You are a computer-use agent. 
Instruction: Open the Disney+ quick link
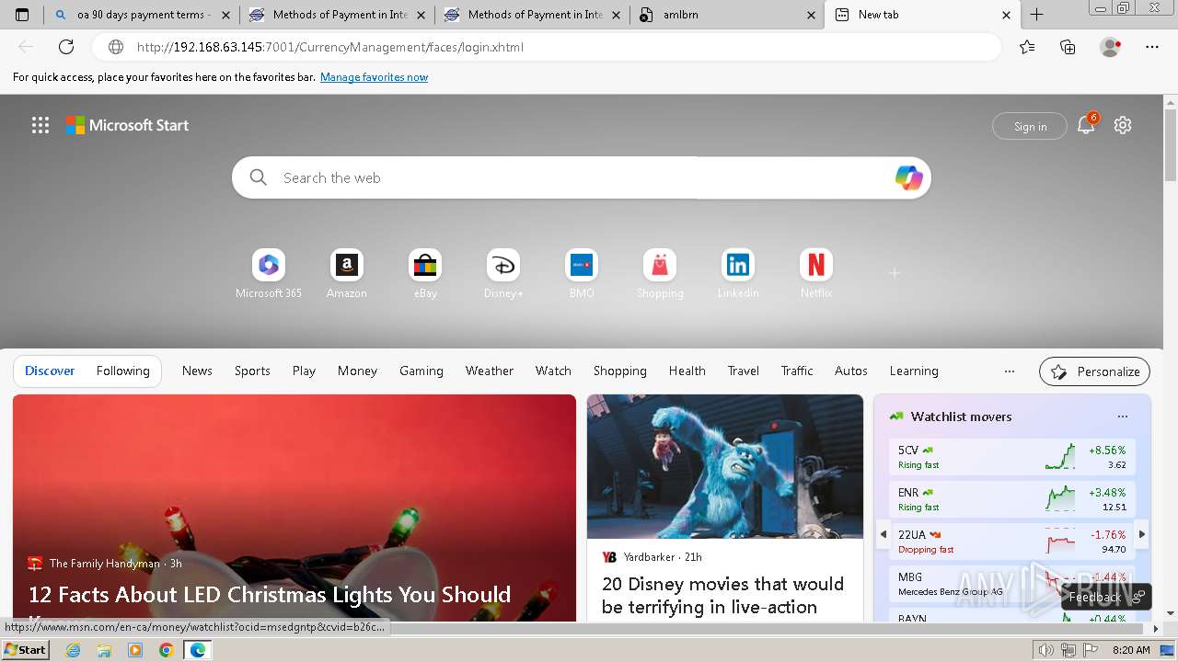click(503, 274)
